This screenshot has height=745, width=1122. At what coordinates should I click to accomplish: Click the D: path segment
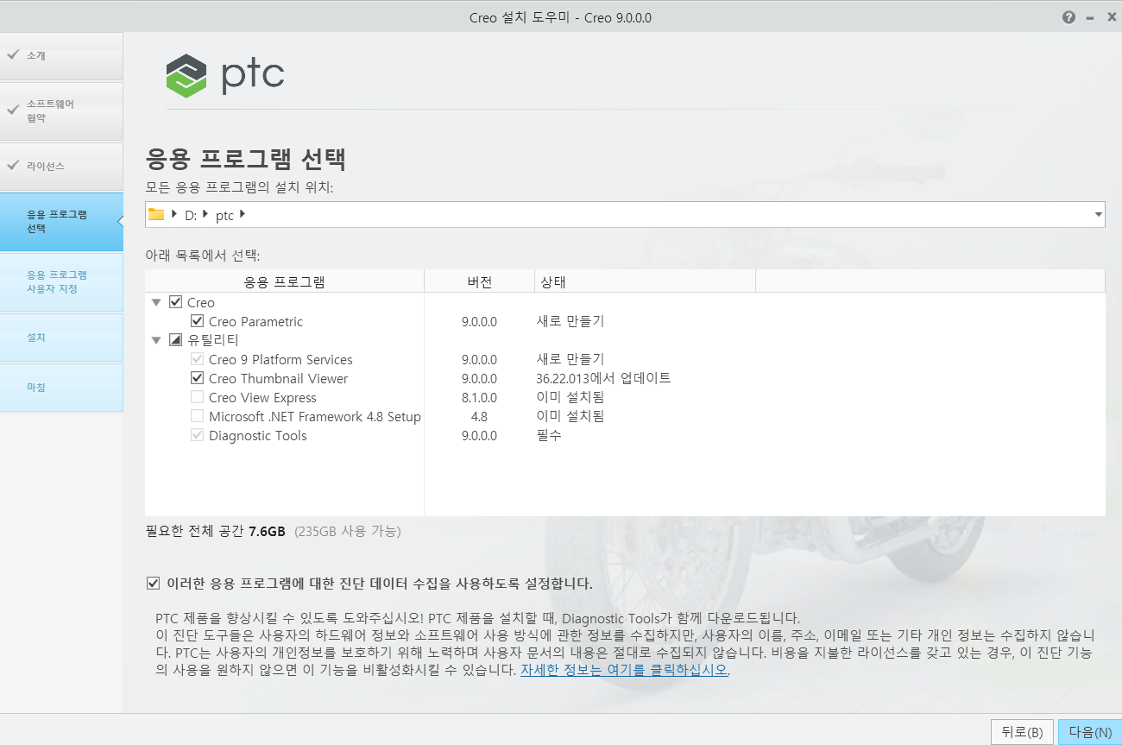(191, 215)
